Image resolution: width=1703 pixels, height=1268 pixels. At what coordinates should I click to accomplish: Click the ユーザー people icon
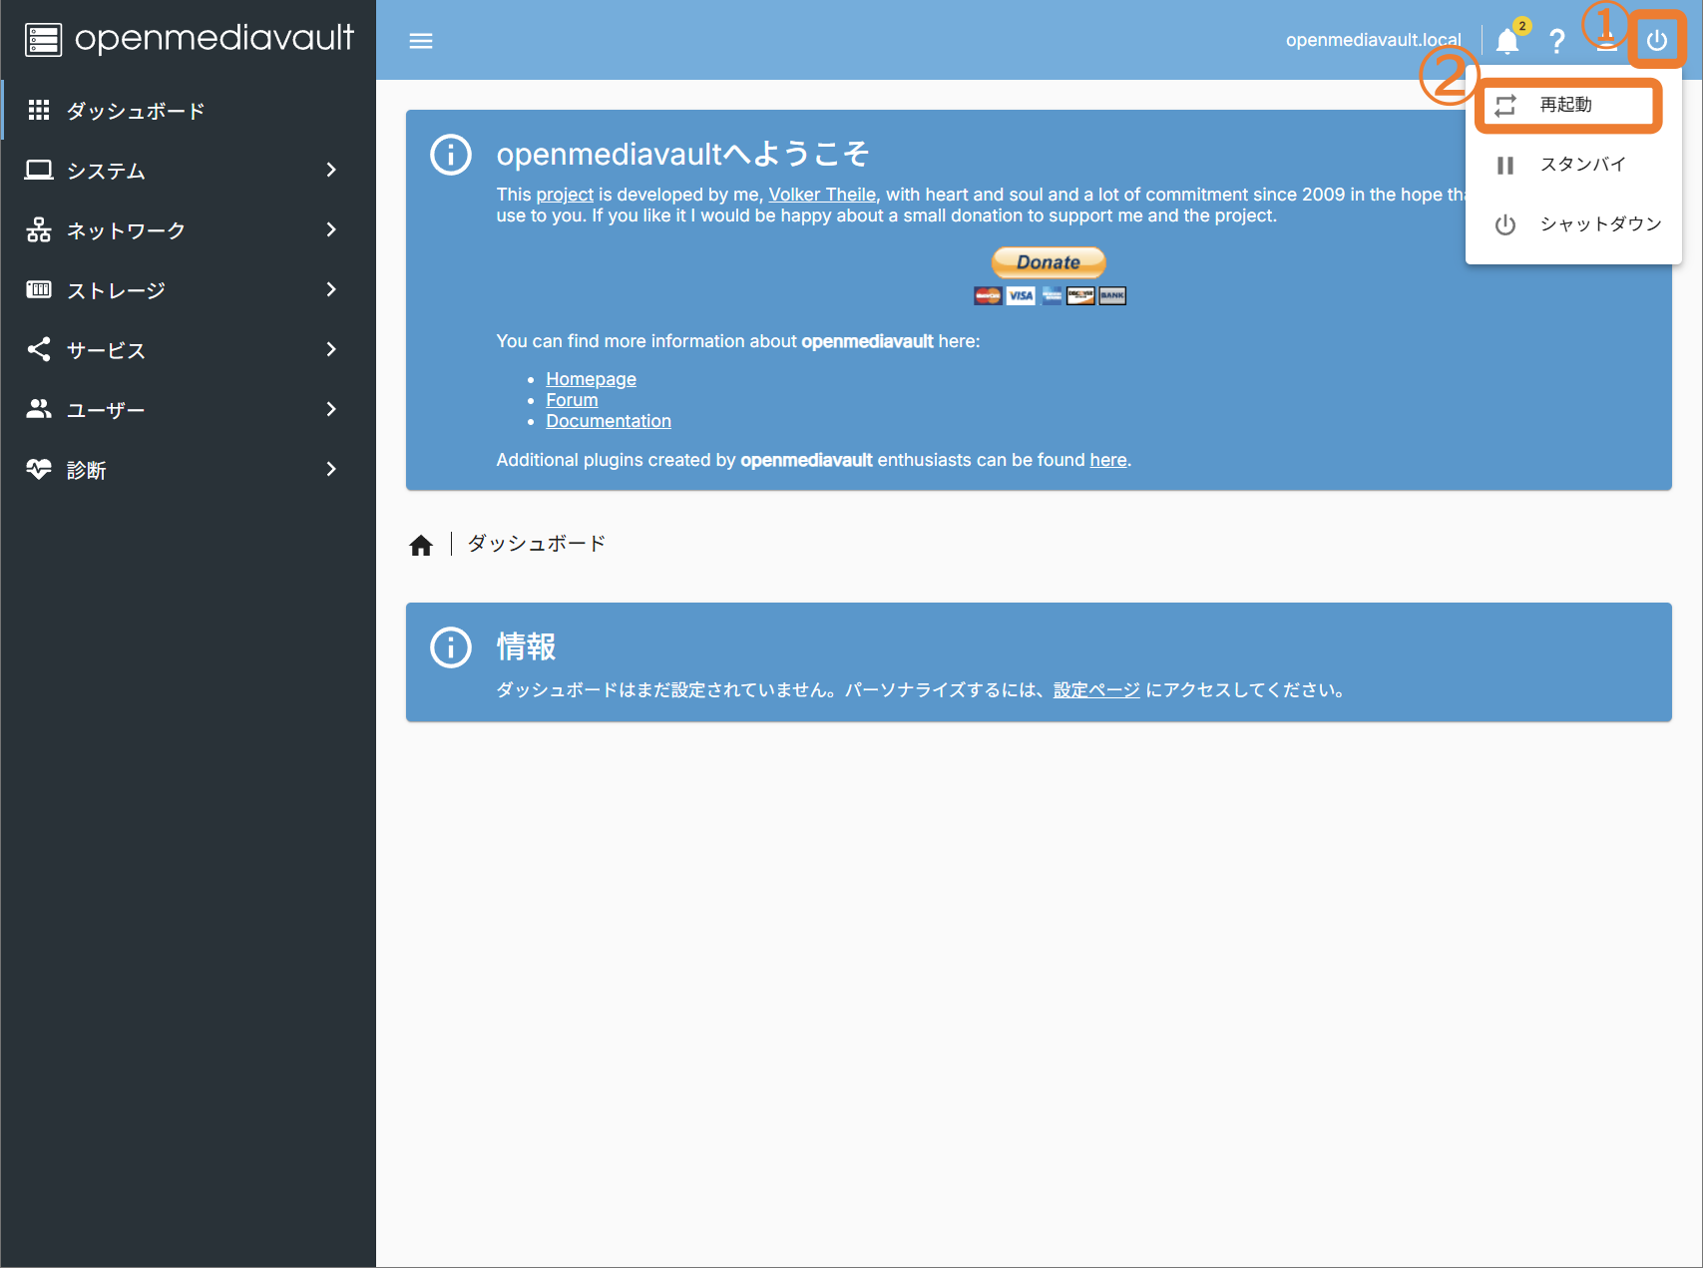point(39,409)
